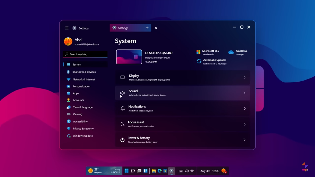315x177 pixels.
Task: Click the Settings gear on taskbar
Action: pos(171,171)
